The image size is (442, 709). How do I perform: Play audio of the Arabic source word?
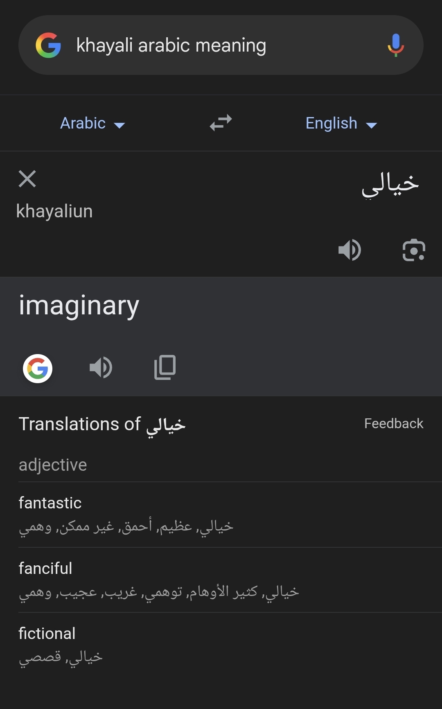(350, 250)
